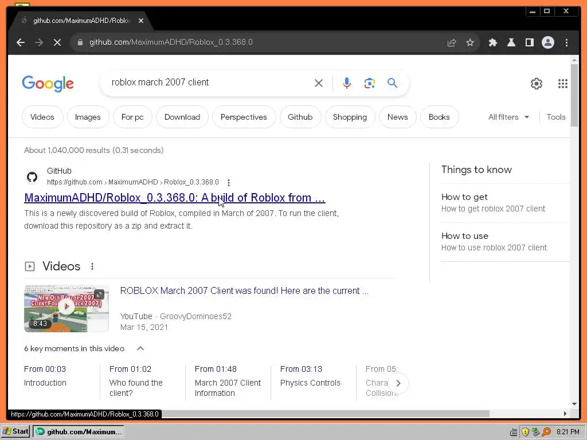
Task: Select the Perspectives filter chip
Action: pos(244,117)
